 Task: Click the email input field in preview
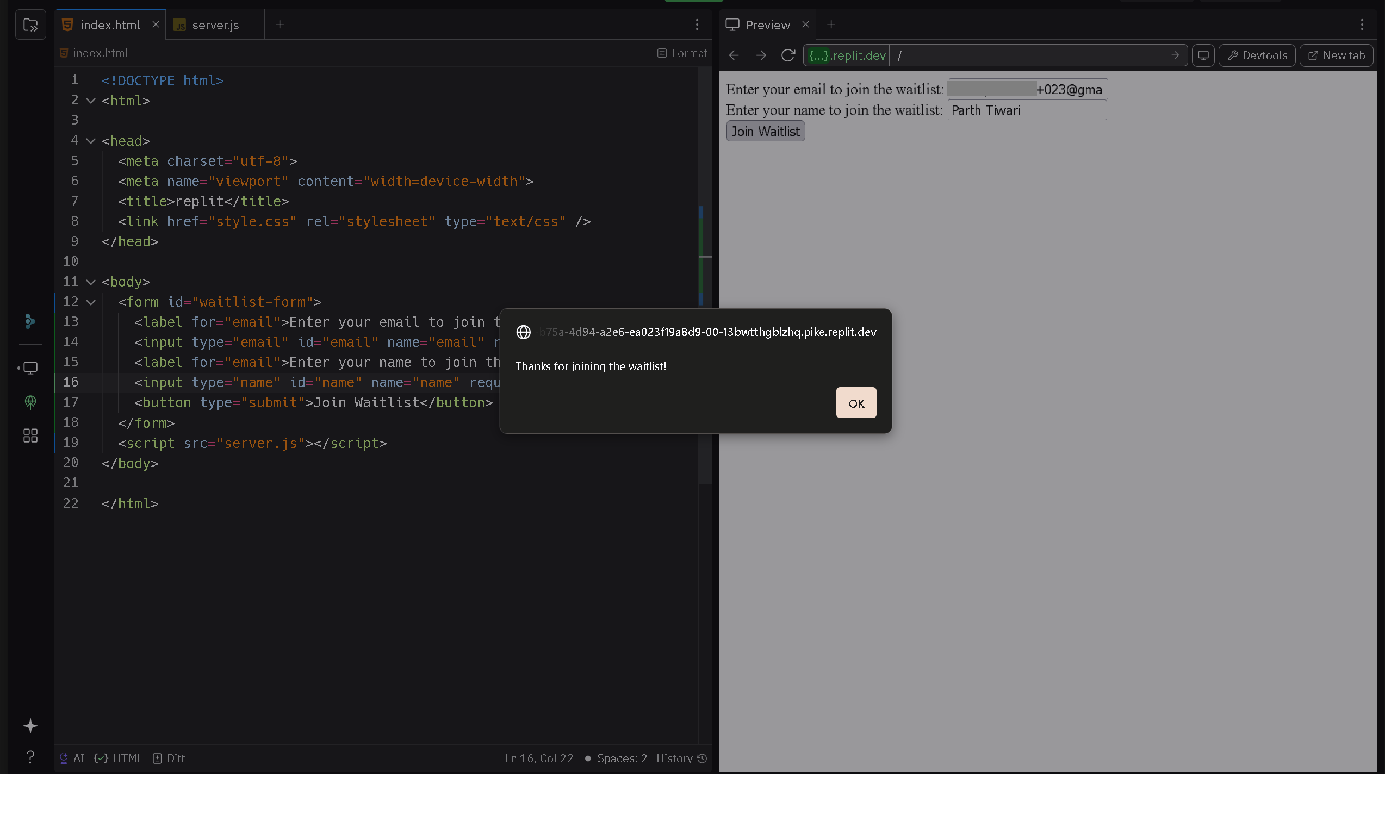[1027, 89]
